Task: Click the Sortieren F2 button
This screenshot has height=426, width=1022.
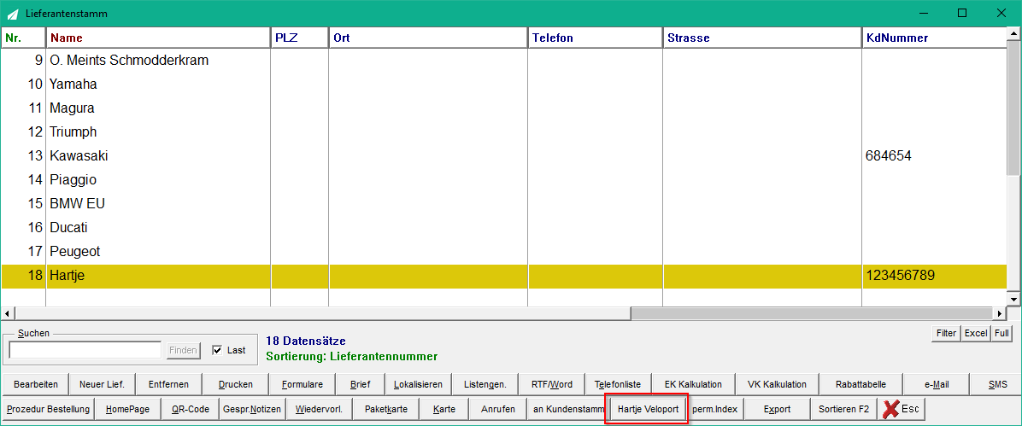Action: 844,410
